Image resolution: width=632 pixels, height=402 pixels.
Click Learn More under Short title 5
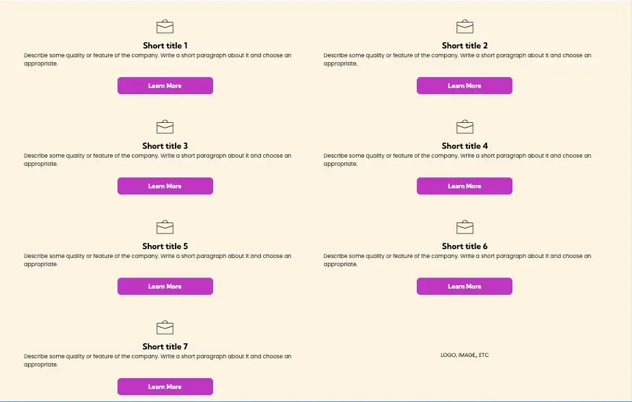click(165, 287)
